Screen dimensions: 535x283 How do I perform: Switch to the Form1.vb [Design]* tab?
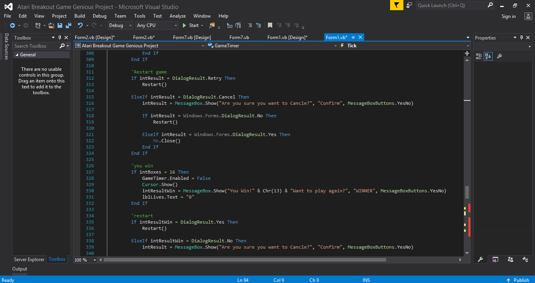click(287, 38)
